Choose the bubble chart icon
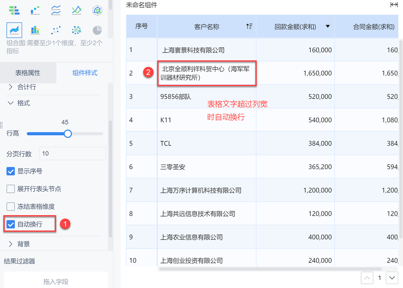Screen dimensions: 403x288 (x=77, y=30)
